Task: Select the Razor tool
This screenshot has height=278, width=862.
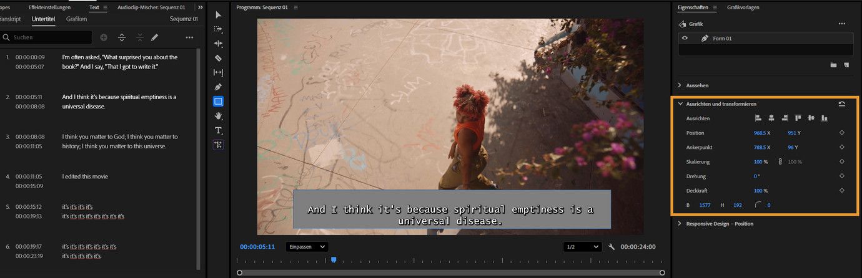Action: tap(218, 58)
